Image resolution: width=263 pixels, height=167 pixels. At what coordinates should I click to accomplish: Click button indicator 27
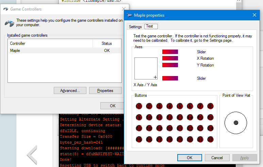[159, 140]
